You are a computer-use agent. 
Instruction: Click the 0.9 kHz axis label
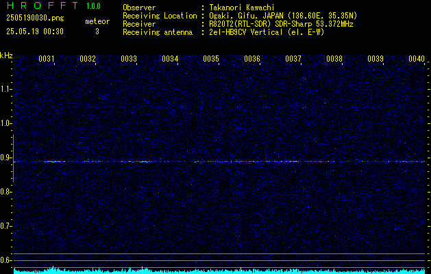(5, 158)
